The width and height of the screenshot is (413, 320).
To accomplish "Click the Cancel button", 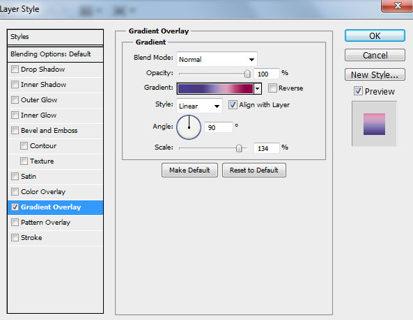I will pos(375,55).
